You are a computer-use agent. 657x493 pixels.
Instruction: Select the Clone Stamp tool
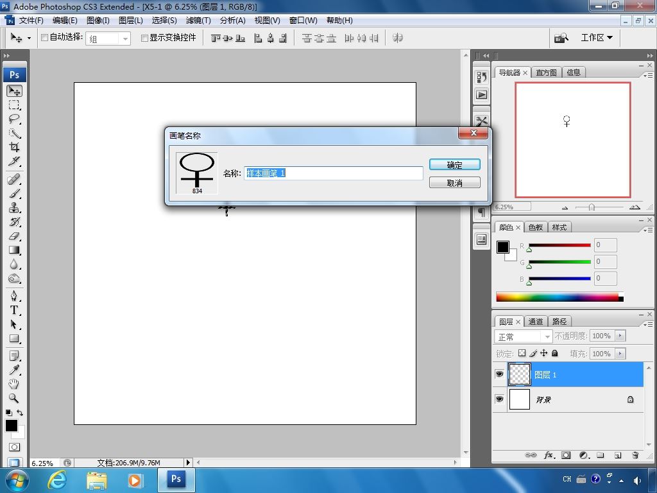point(14,207)
